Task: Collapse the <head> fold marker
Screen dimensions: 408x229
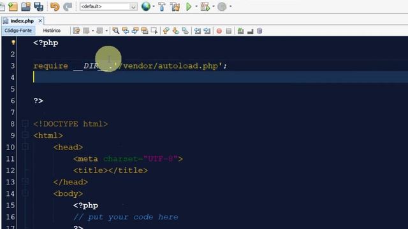Action: (25, 146)
